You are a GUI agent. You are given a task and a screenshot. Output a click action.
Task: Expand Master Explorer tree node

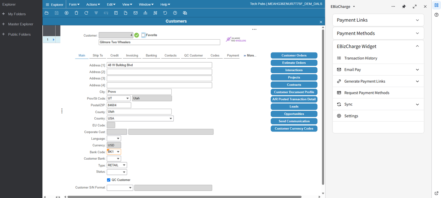(4, 24)
